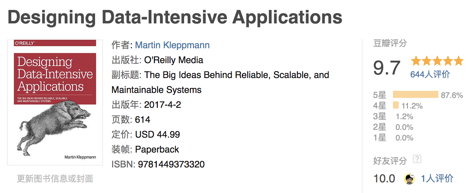
Task: Open the friends' 1人评价 link
Action: 437,178
